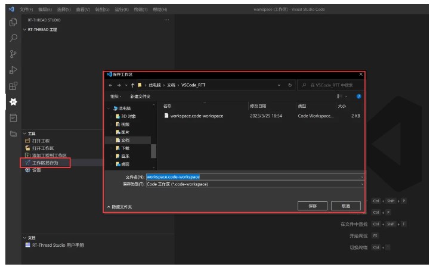Viewport: 433px width, 267px height.
Task: Open the 选择(S) menu
Action: click(64, 10)
